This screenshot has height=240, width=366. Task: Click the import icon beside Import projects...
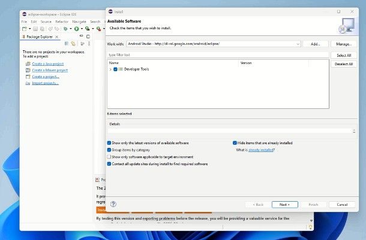pyautogui.click(x=28, y=83)
